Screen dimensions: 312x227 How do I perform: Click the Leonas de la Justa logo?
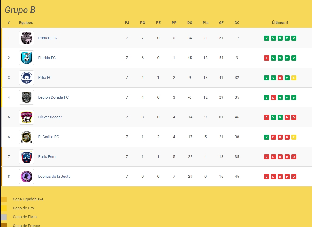[27, 177]
